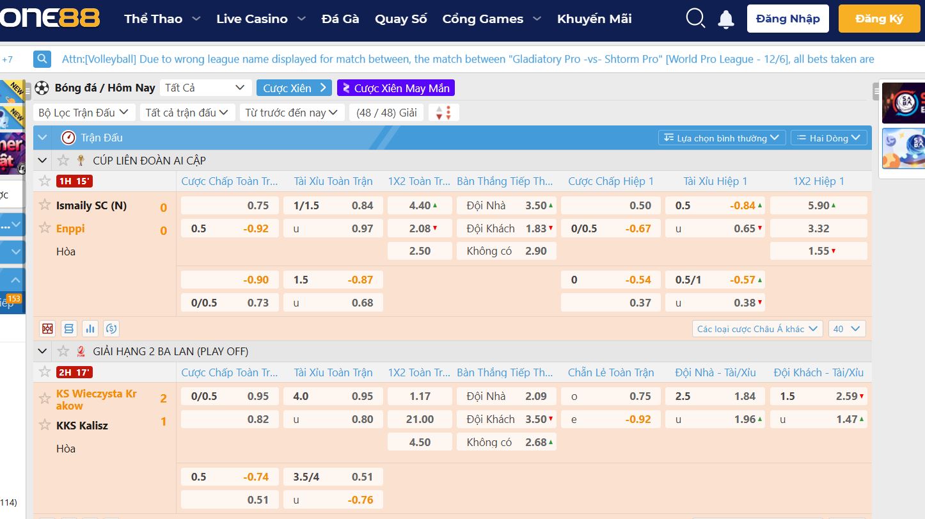Open the Bộ Lọc Trận Đấu filter
This screenshot has height=519, width=925.
[x=84, y=113]
